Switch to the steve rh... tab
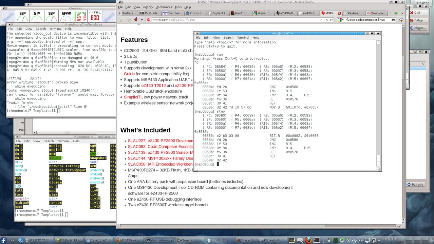434x244 pixels. [263, 13]
